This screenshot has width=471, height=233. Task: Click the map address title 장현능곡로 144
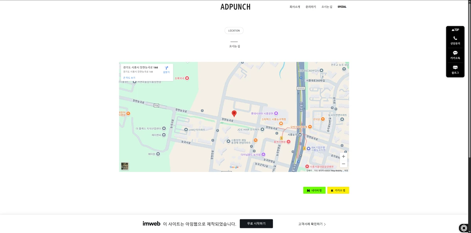click(x=141, y=68)
